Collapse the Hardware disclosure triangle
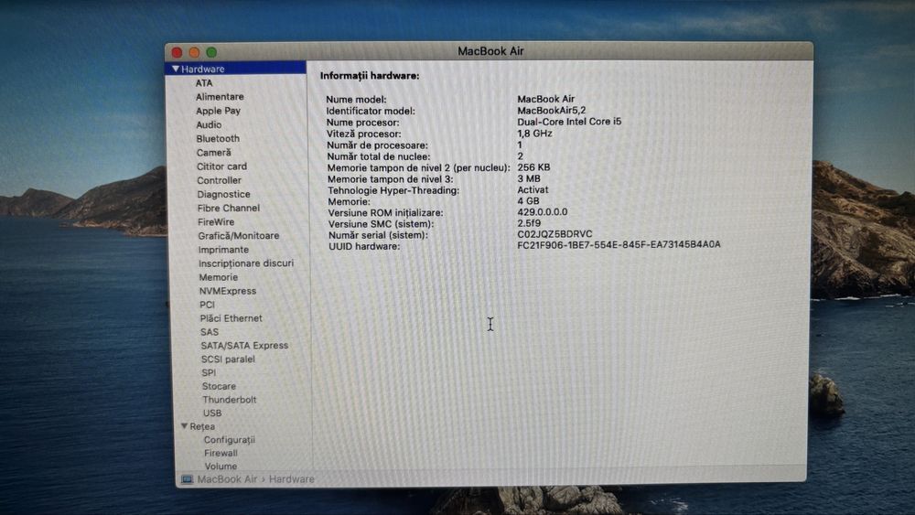The height and width of the screenshot is (515, 915). [176, 69]
